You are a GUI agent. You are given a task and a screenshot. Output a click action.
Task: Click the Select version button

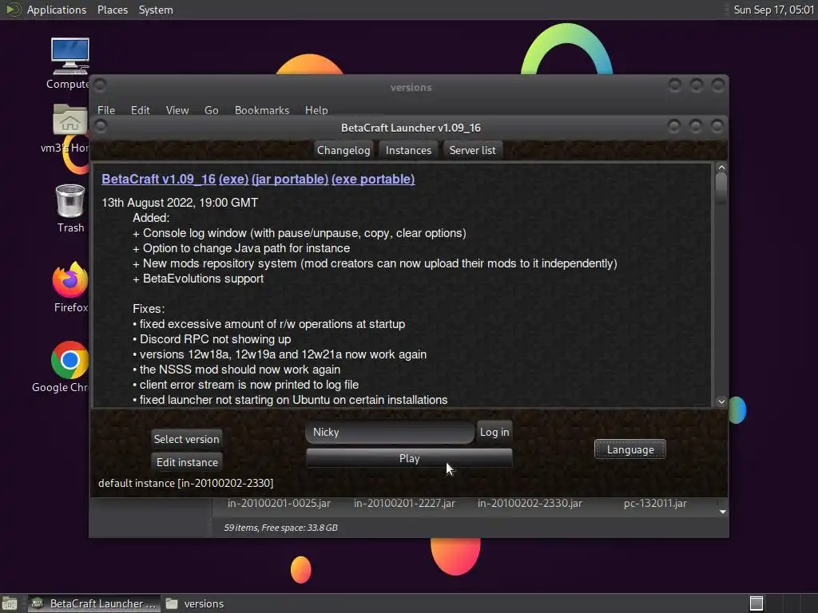187,439
